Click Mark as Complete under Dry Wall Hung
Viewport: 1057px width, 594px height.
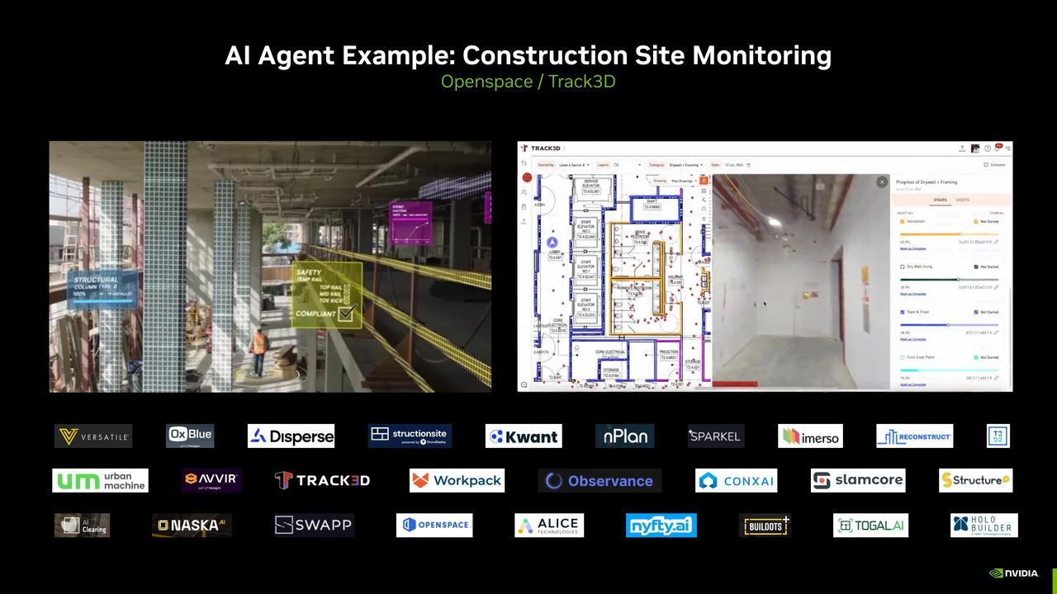(912, 294)
